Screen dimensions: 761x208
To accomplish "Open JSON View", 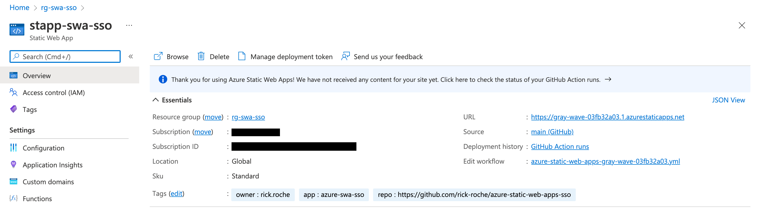I will pos(728,100).
